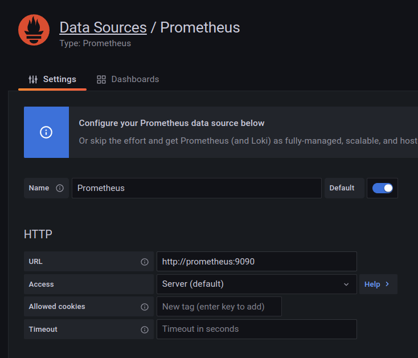Click the HTTP section heading
This screenshot has height=358, width=418.
click(x=38, y=234)
